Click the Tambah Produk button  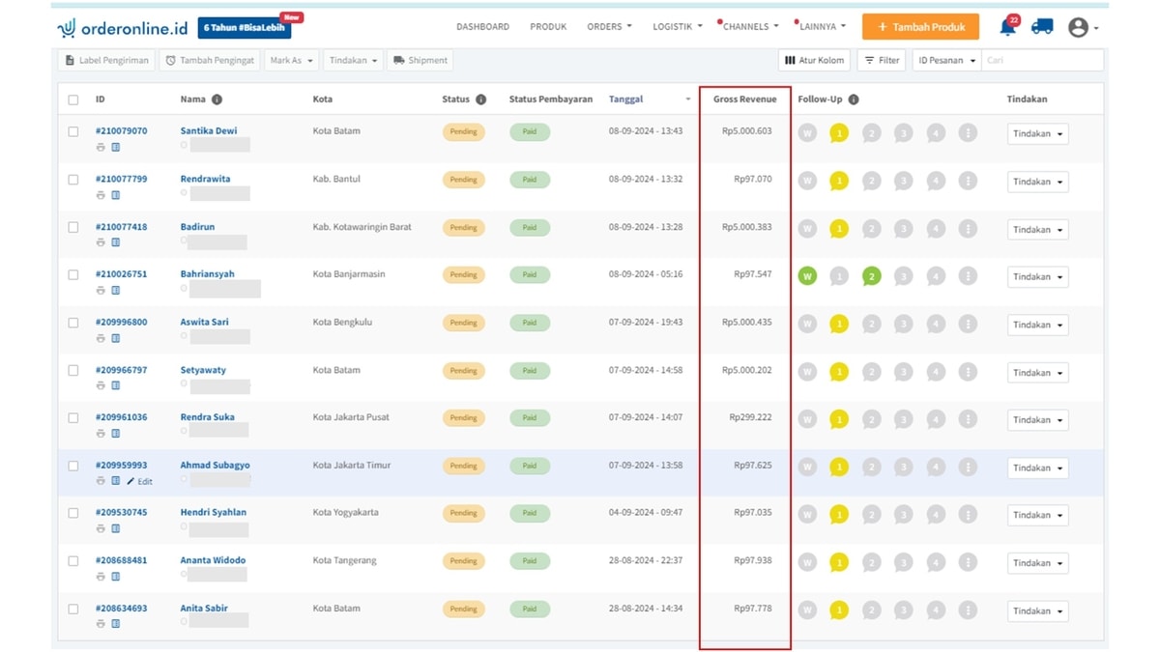pos(920,27)
